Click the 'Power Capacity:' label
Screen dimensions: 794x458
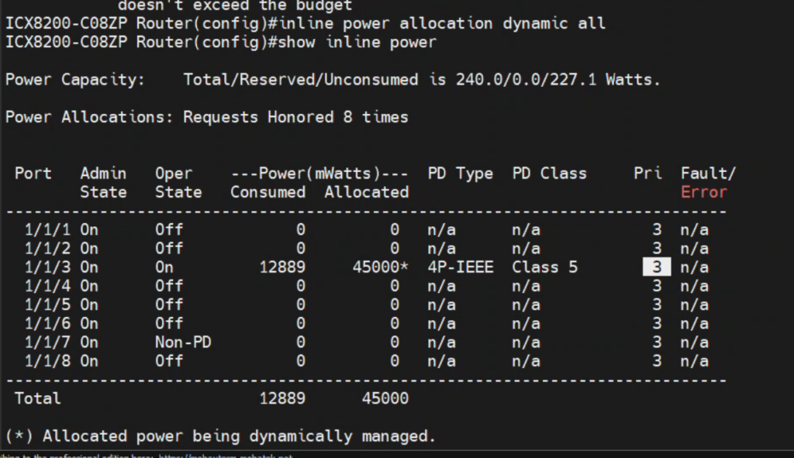pos(74,79)
